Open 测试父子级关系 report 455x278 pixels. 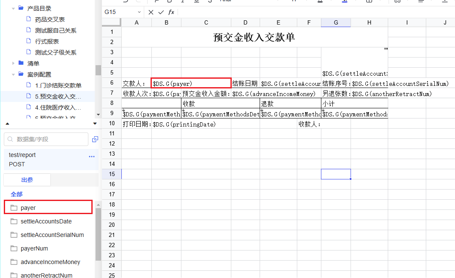coord(56,52)
